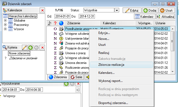Screen dimensions: 179x107
Task: Edit criteria with the pencil icon
Action: coord(25,48)
